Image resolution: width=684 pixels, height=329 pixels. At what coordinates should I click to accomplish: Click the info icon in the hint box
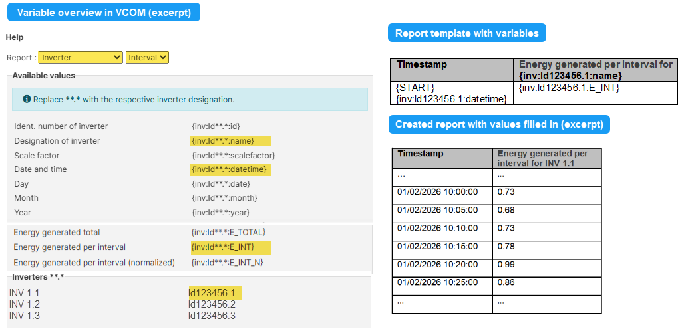[x=27, y=100]
